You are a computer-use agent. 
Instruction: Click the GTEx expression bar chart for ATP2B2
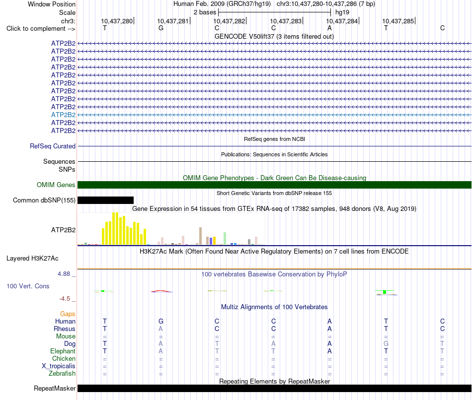coord(171,229)
